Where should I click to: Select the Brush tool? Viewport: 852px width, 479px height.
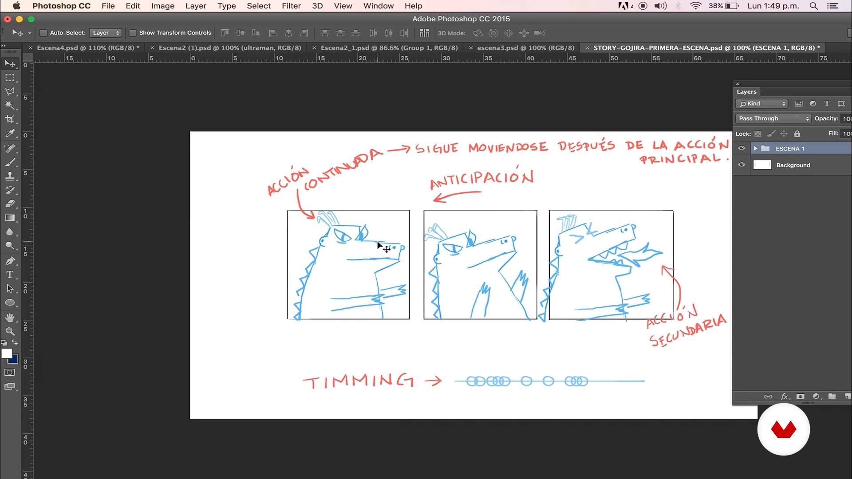click(10, 162)
